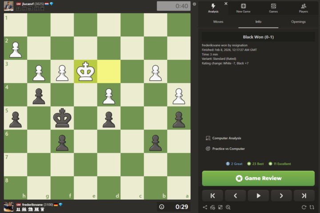This screenshot has width=320, height=213.
Task: Switch to the Openings tab
Action: pos(298,22)
